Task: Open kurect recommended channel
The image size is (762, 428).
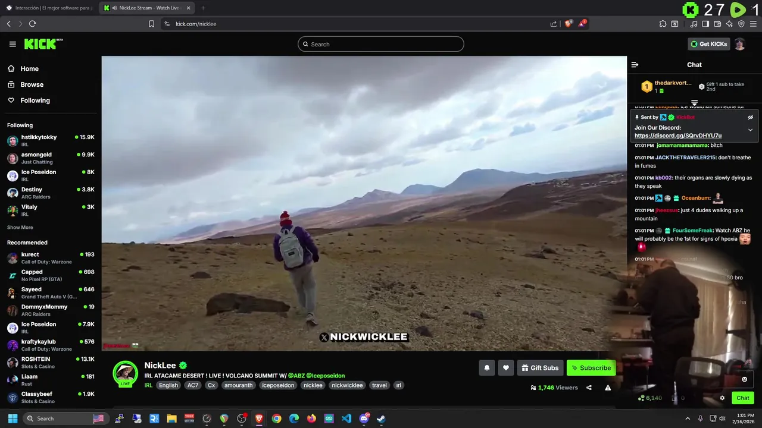Action: pos(51,258)
